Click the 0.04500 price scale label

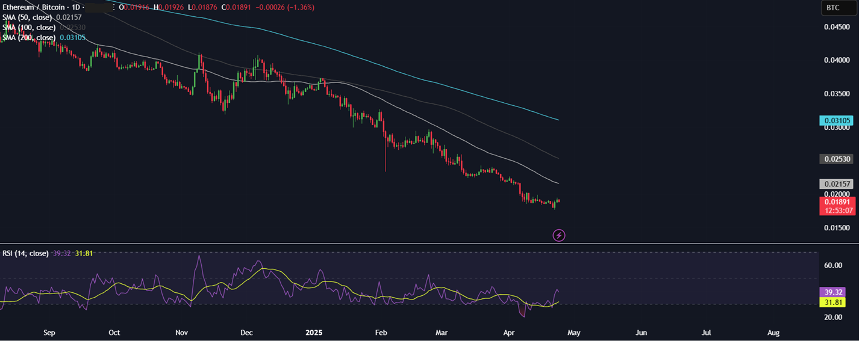point(837,27)
